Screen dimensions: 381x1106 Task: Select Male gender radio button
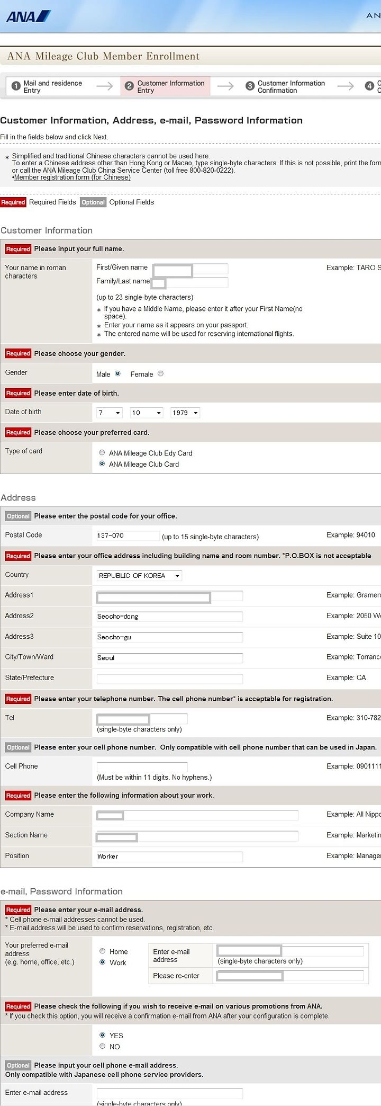tap(117, 373)
